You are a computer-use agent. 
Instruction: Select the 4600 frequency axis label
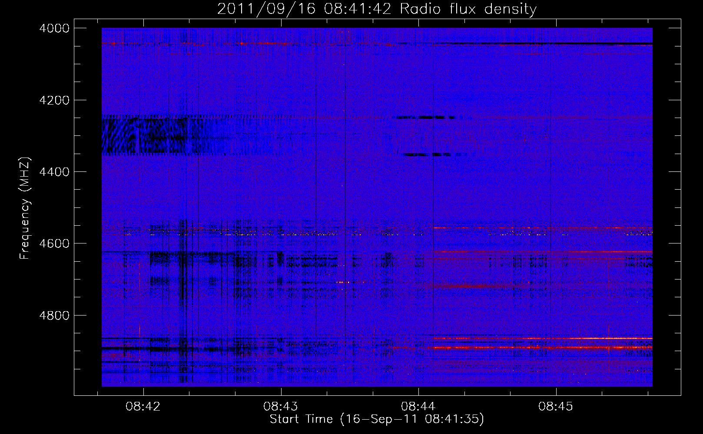click(54, 243)
